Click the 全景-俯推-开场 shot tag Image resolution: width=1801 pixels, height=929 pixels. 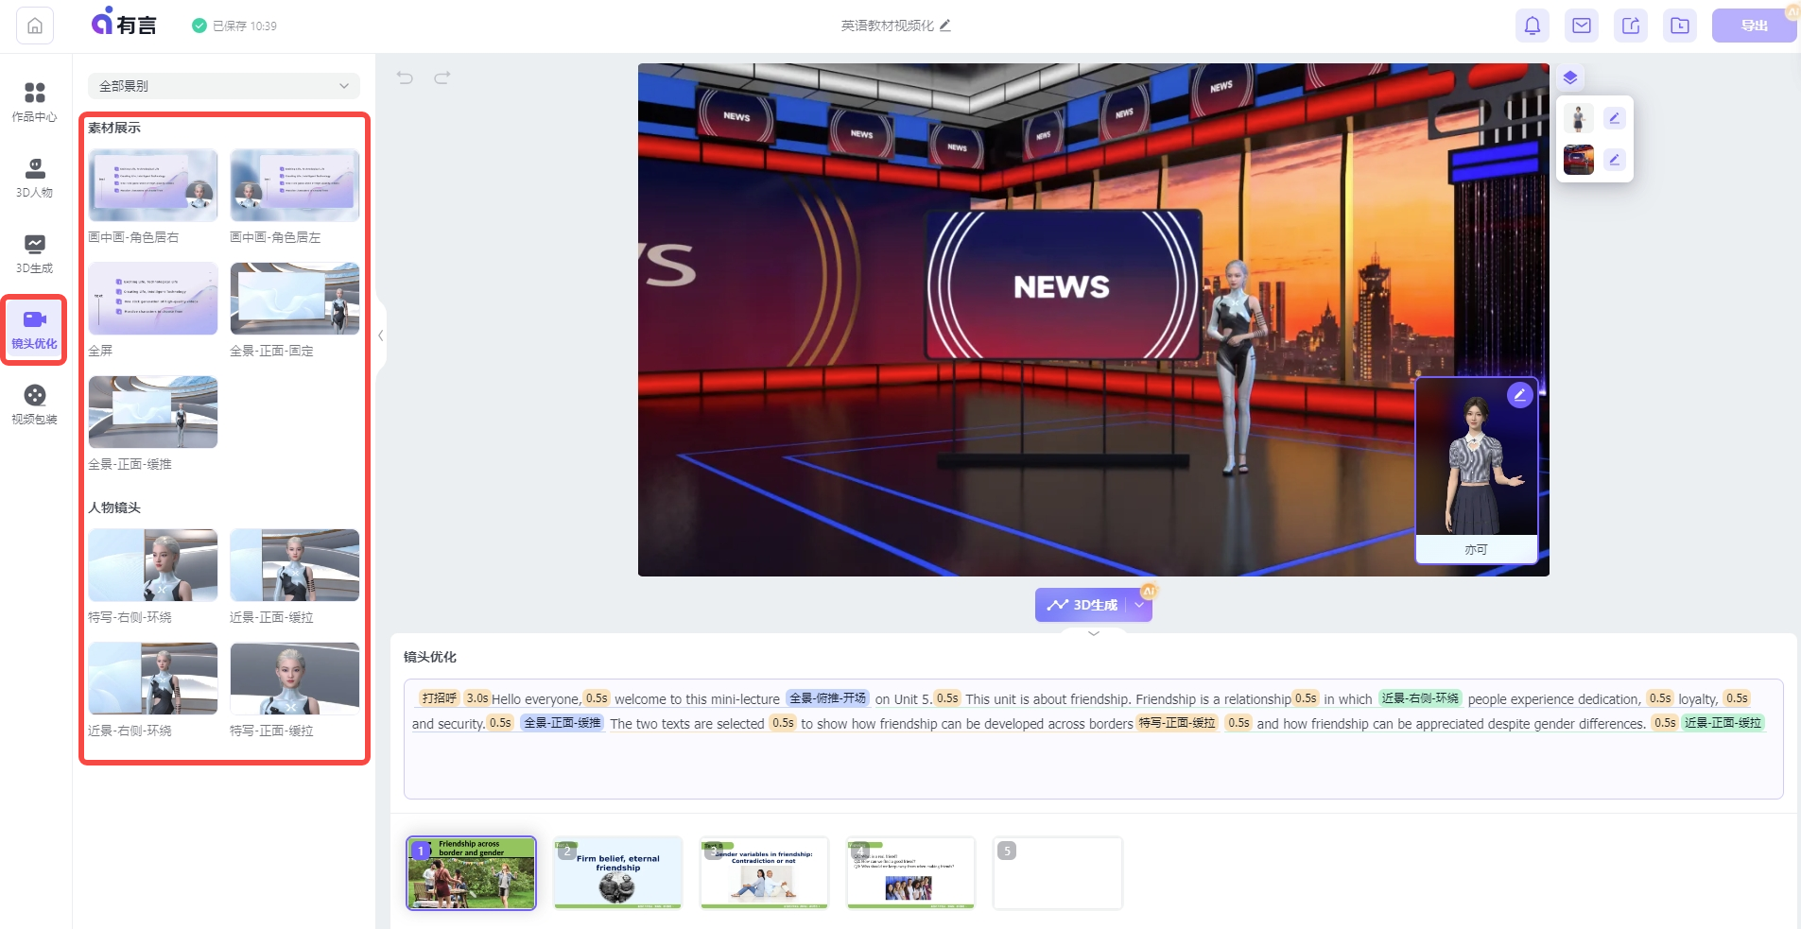pyautogui.click(x=827, y=698)
